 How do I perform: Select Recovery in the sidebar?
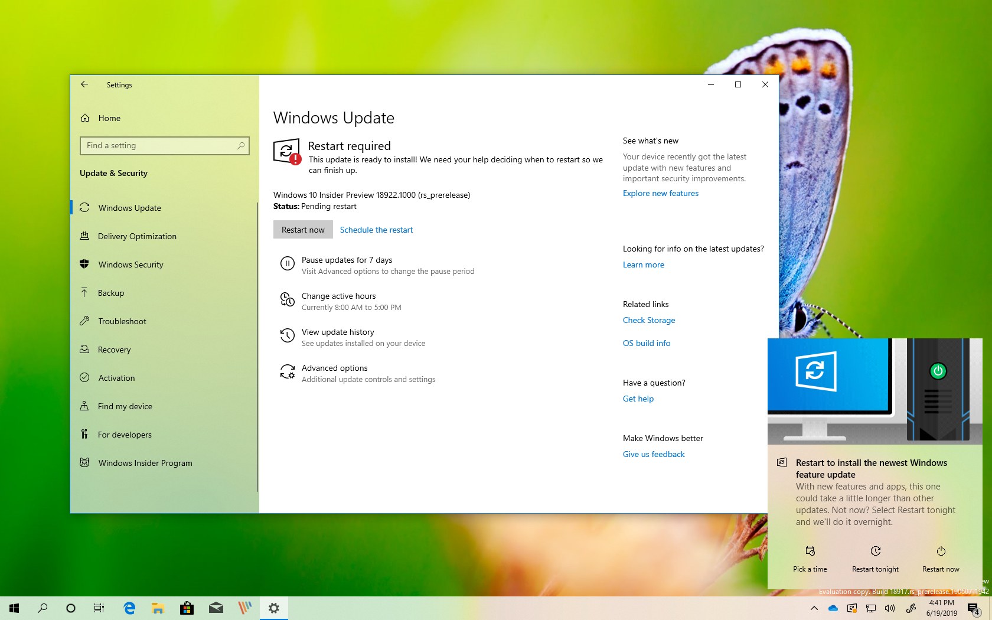click(x=113, y=350)
